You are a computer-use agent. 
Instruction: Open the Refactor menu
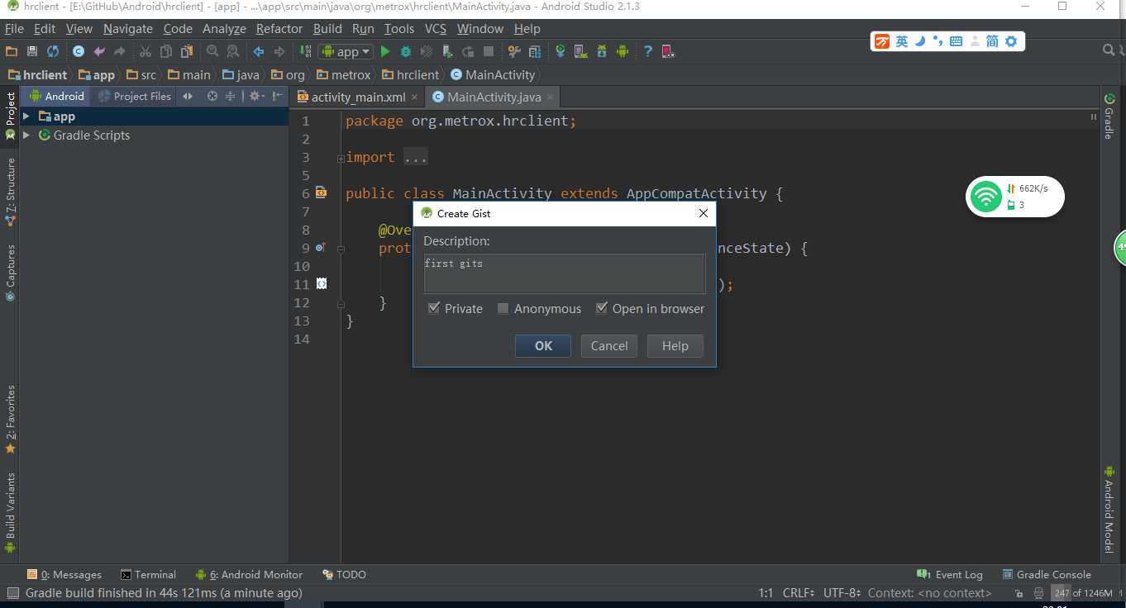(x=279, y=28)
